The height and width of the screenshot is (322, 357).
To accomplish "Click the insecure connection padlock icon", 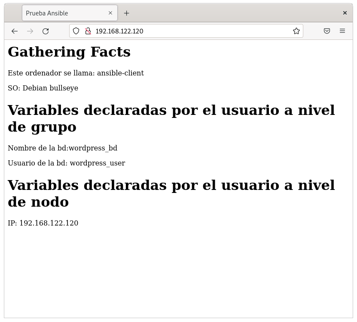I will point(88,31).
